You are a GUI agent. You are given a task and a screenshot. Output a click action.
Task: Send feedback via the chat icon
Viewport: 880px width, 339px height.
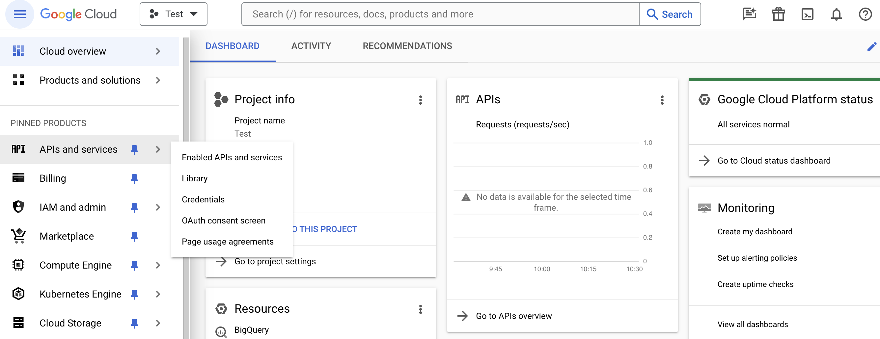click(x=750, y=14)
